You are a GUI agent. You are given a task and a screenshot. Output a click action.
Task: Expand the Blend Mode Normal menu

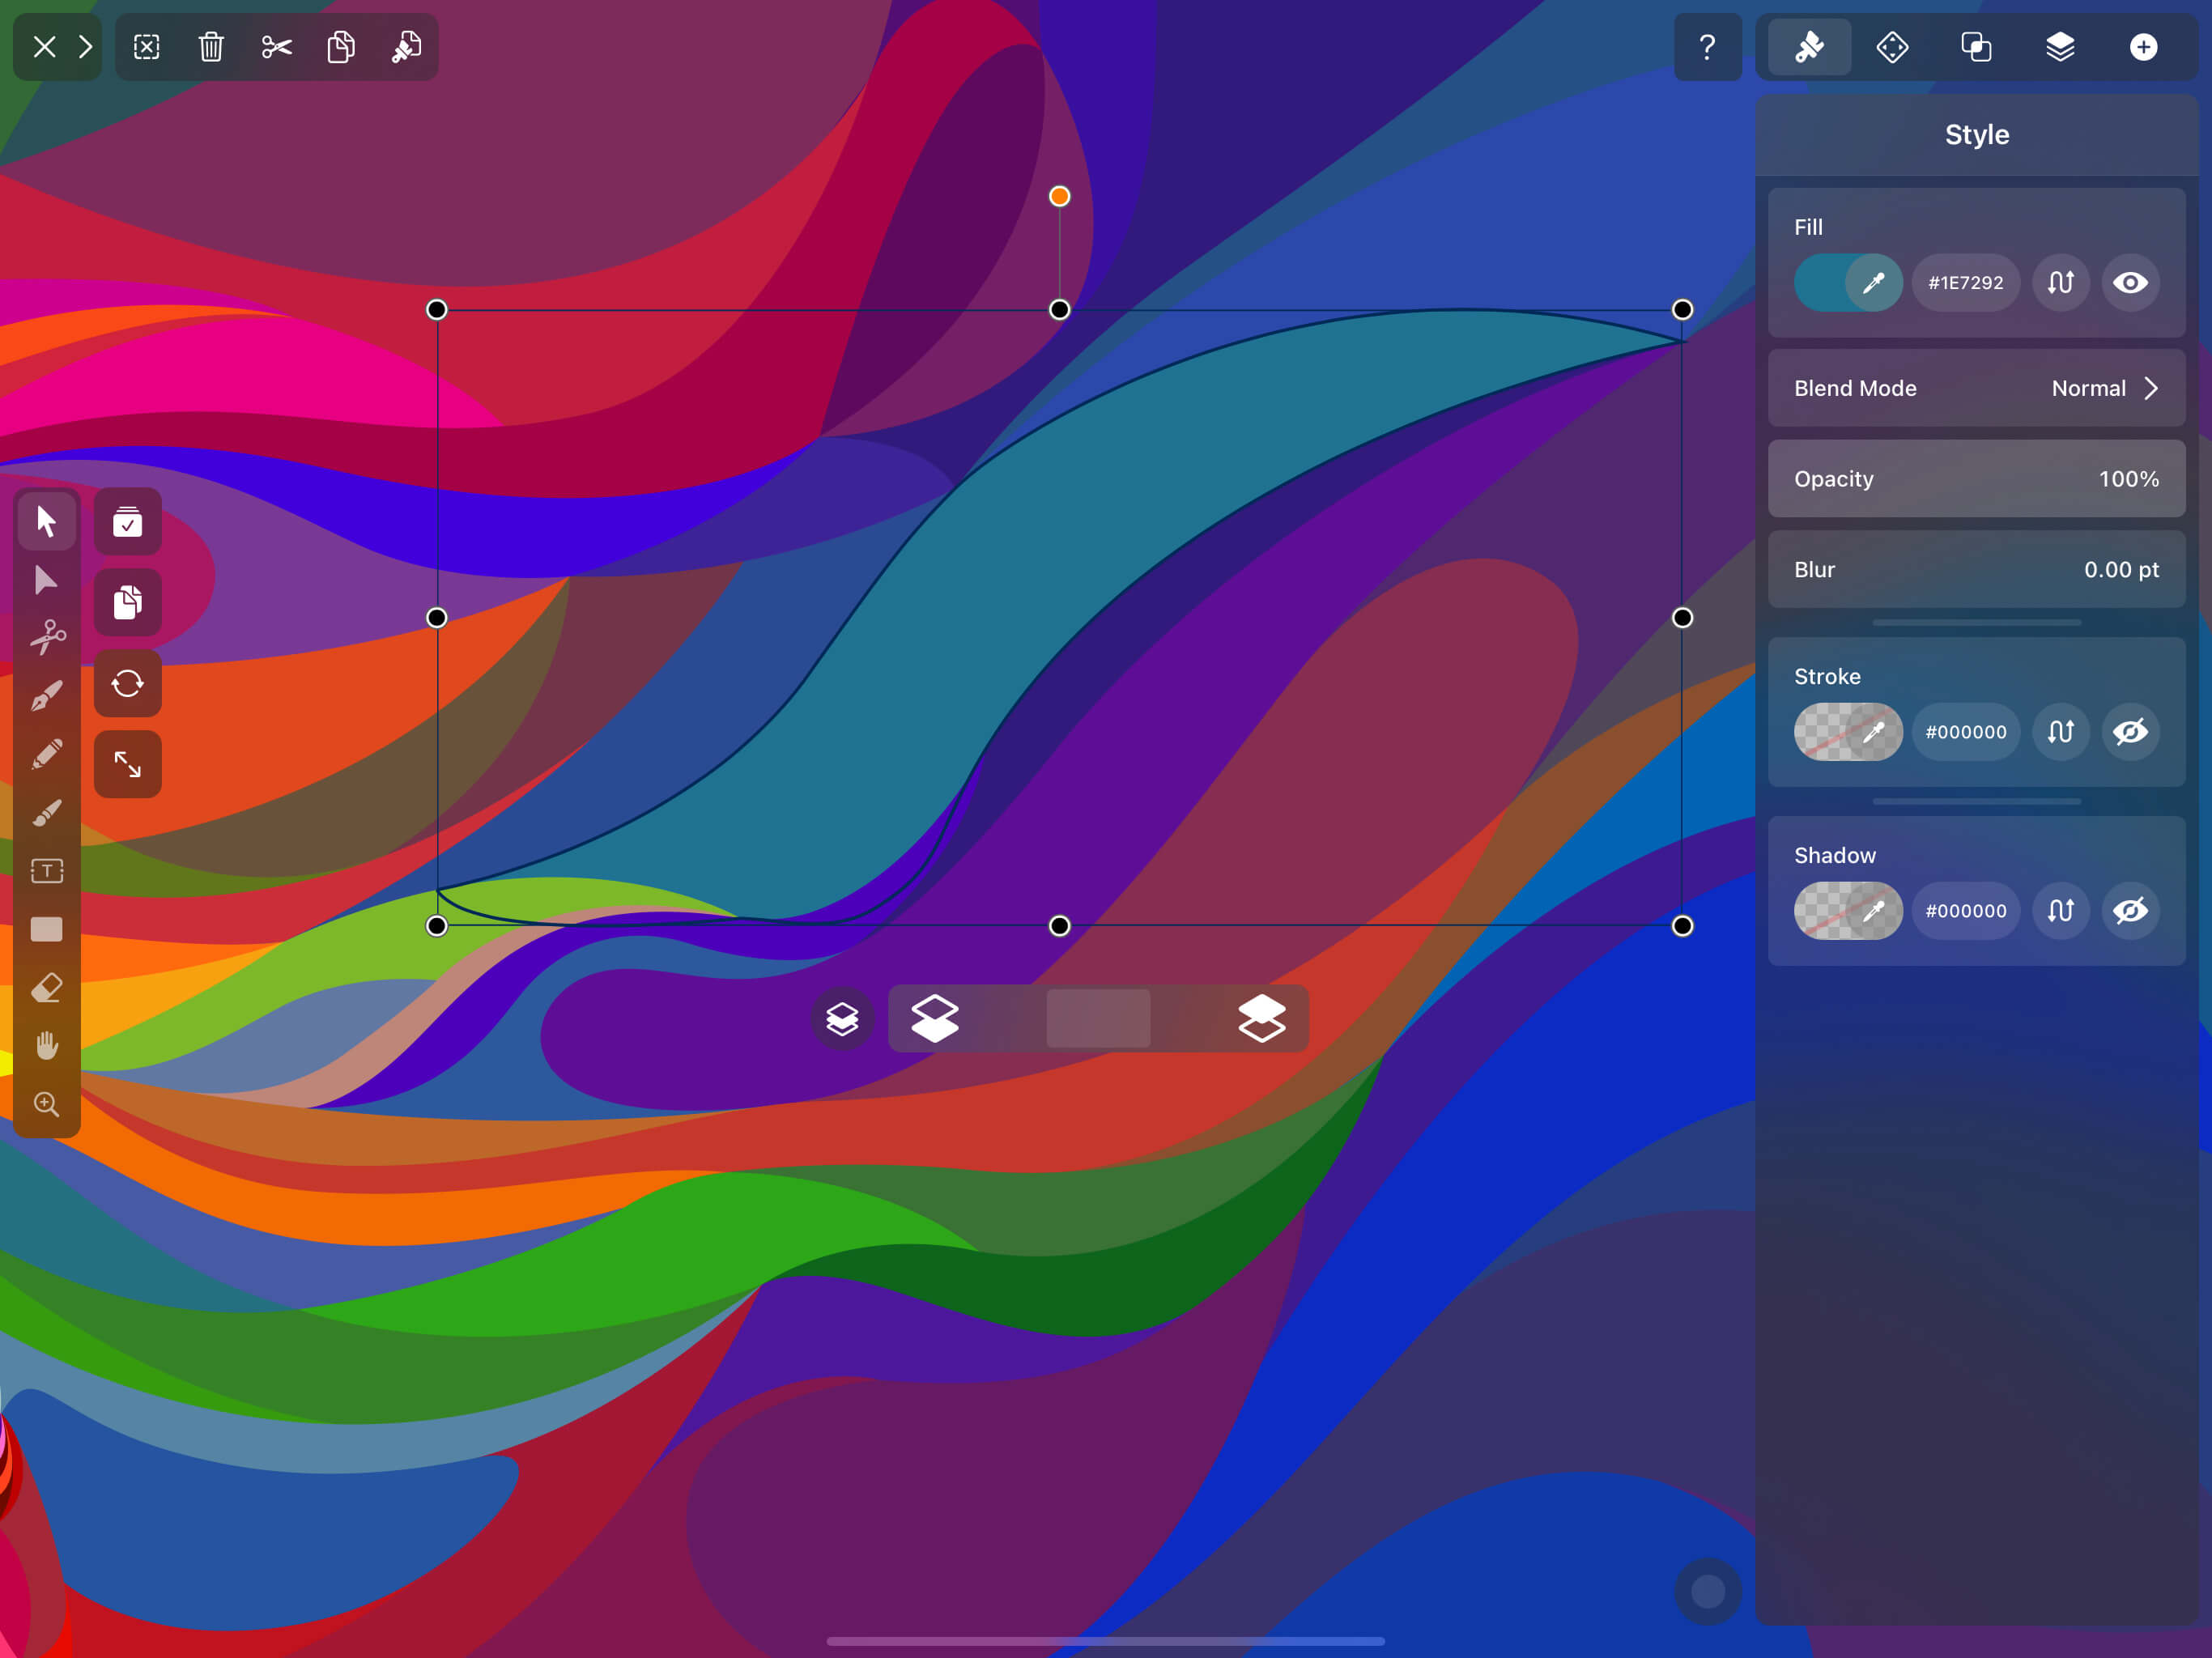[x=1976, y=388]
